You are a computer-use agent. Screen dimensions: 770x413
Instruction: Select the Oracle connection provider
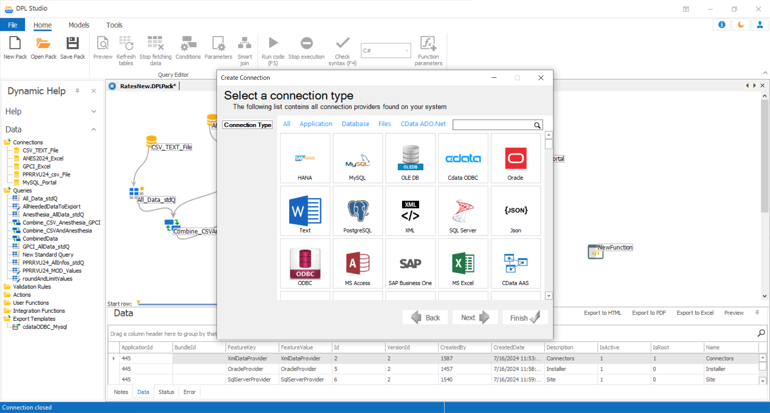(515, 159)
